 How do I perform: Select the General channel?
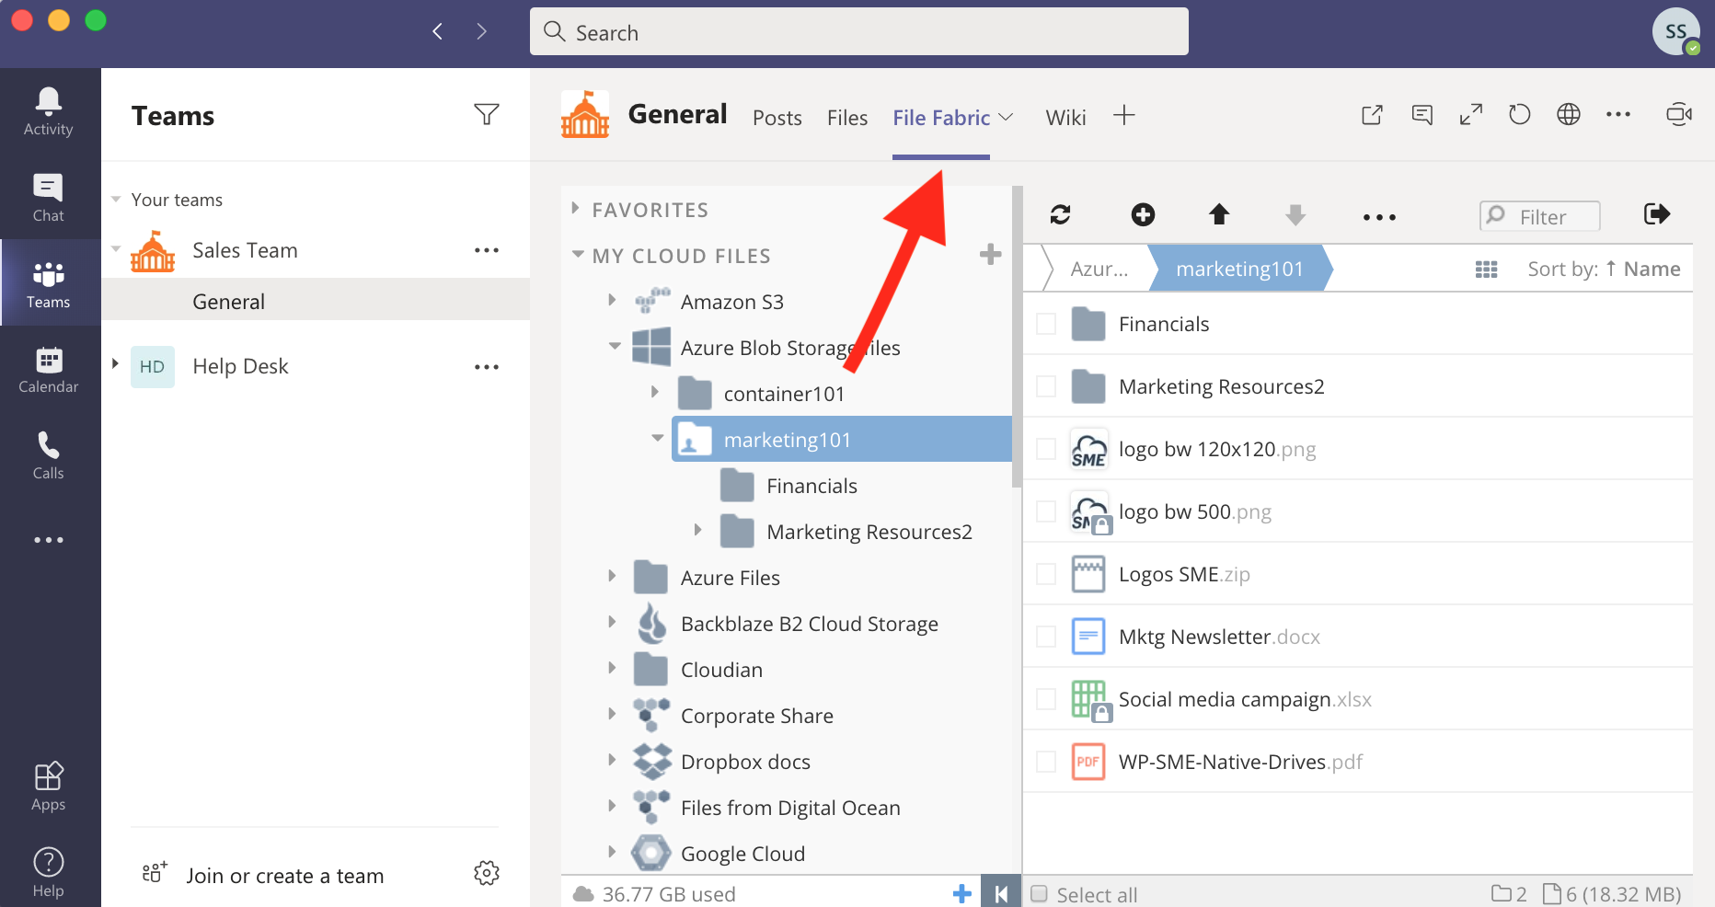coord(316,301)
